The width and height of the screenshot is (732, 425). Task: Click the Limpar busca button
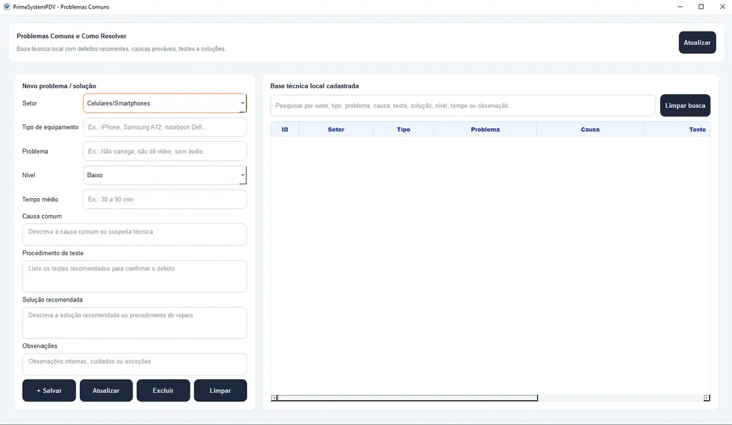(x=685, y=105)
